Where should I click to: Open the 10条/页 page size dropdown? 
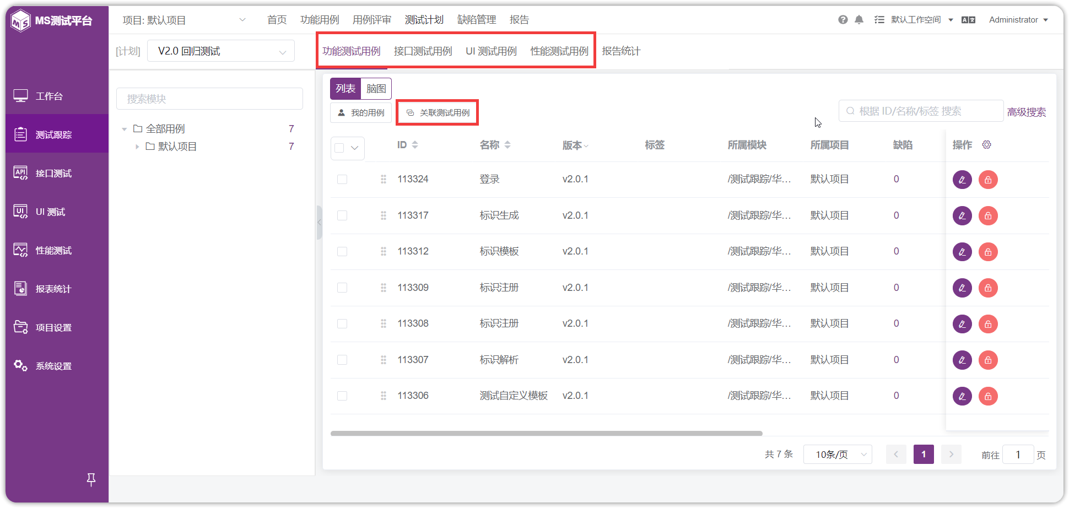point(838,455)
